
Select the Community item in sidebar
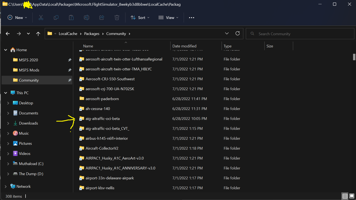point(37,80)
